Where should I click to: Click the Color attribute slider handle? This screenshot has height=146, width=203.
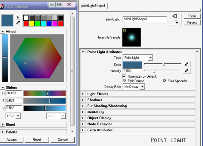164,64
